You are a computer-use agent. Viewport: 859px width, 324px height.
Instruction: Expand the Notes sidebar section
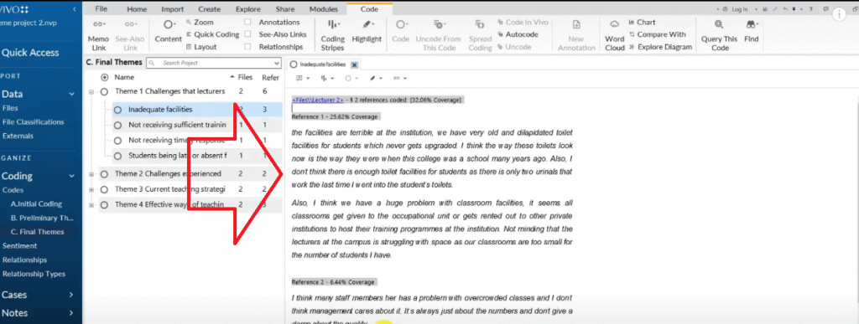[x=71, y=314]
